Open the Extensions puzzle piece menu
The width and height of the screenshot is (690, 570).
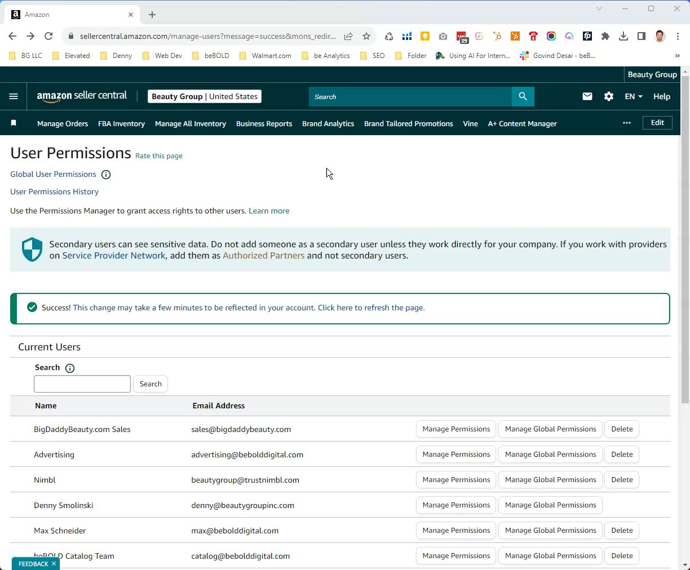pyautogui.click(x=605, y=36)
